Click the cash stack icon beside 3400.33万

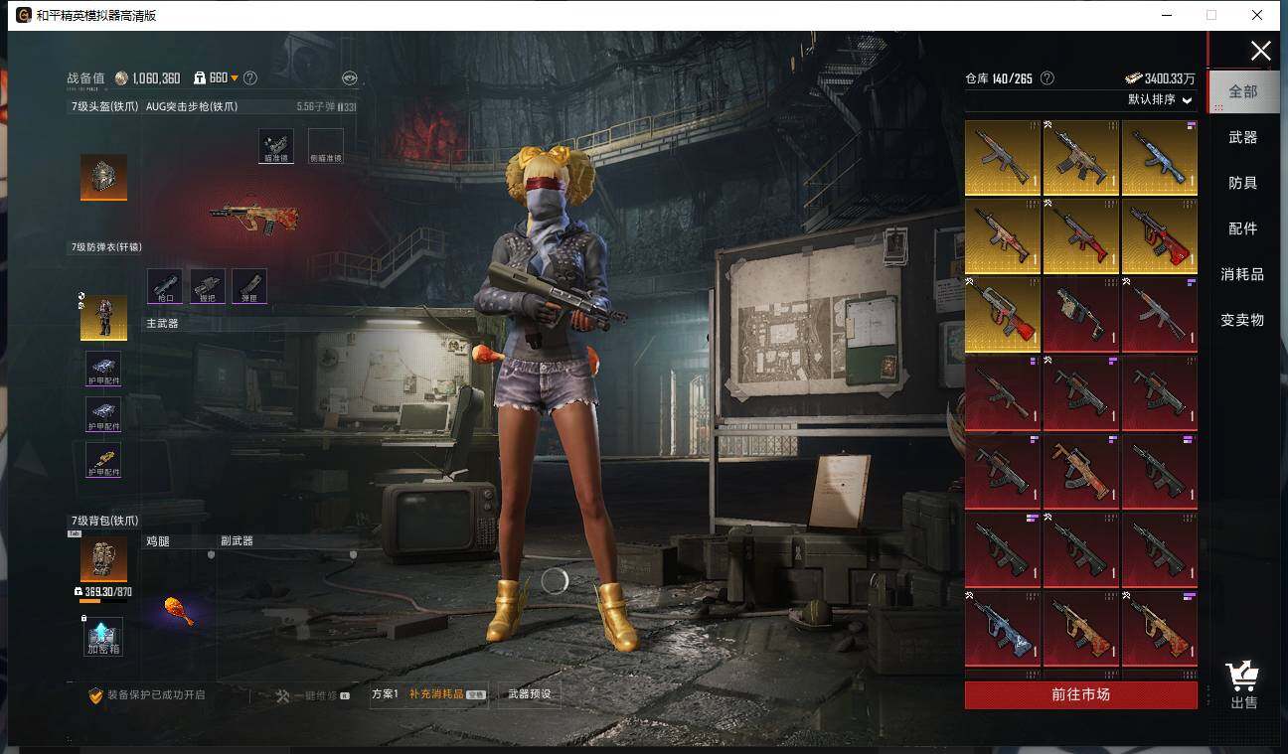click(1133, 77)
